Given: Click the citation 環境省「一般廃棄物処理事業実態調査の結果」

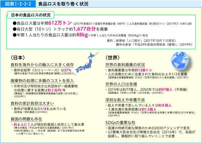Looking at the screenshot, I should click(46, 95).
